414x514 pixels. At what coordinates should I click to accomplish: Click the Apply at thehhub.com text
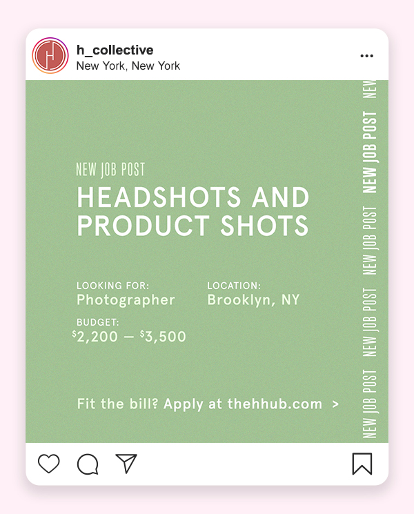[243, 404]
